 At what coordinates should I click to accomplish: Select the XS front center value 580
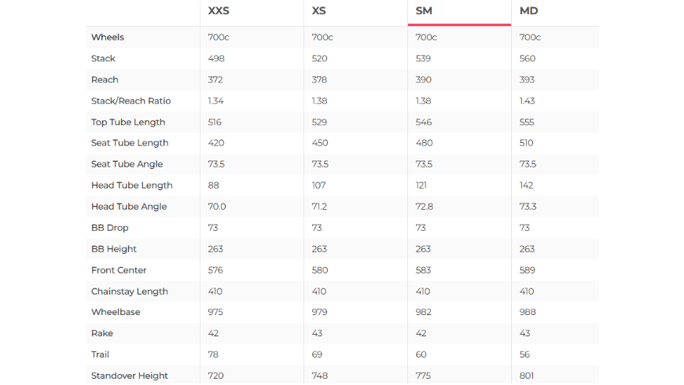319,270
